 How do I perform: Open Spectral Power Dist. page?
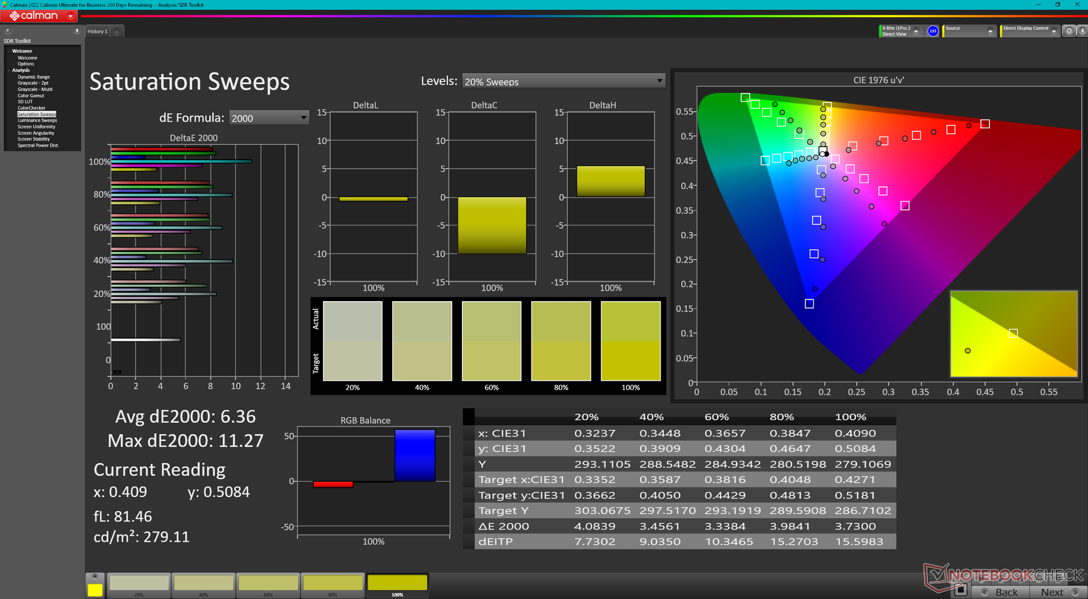pyautogui.click(x=38, y=146)
